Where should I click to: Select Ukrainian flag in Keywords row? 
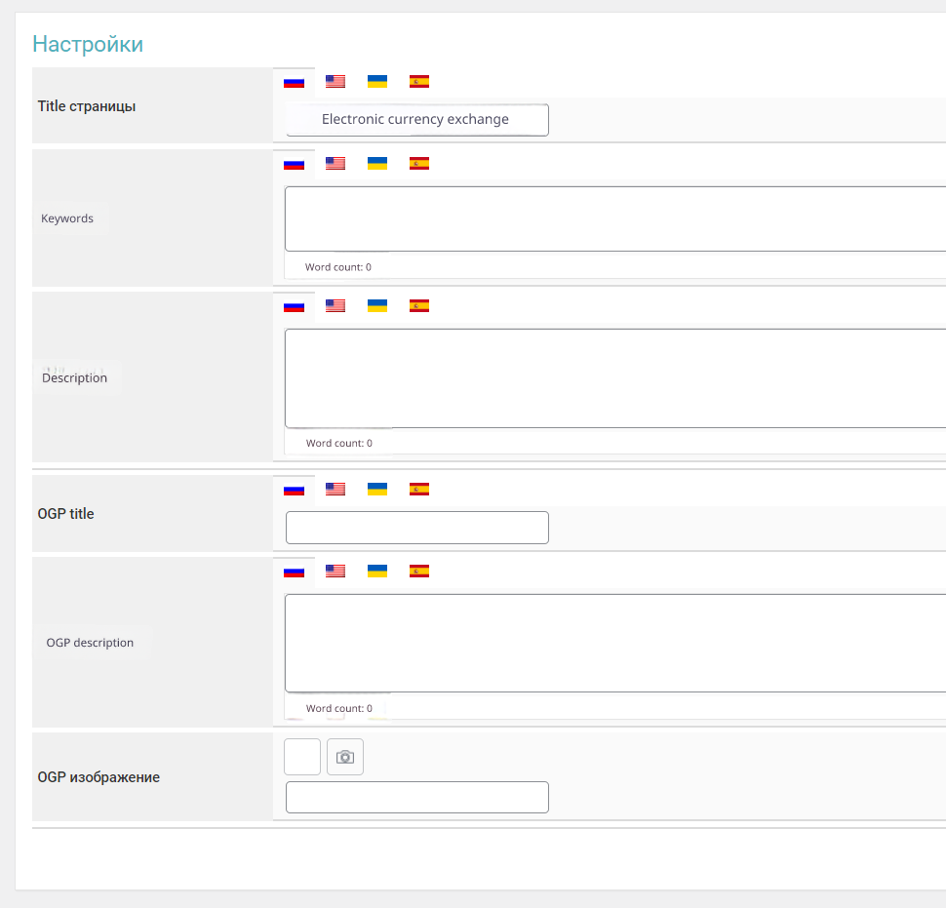pyautogui.click(x=377, y=164)
